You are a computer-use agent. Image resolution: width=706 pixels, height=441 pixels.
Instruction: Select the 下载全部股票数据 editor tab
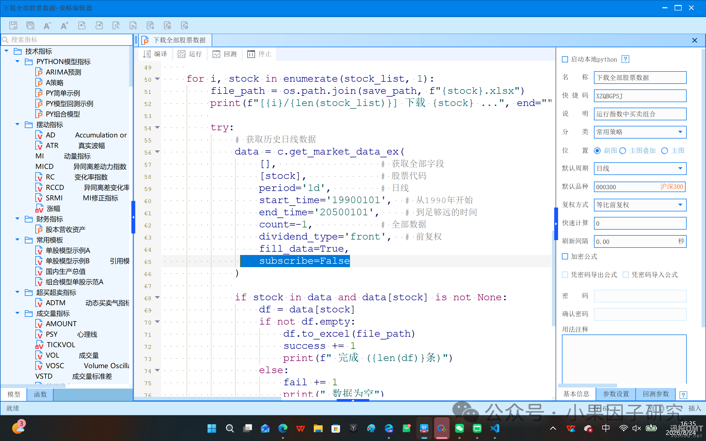tap(175, 40)
